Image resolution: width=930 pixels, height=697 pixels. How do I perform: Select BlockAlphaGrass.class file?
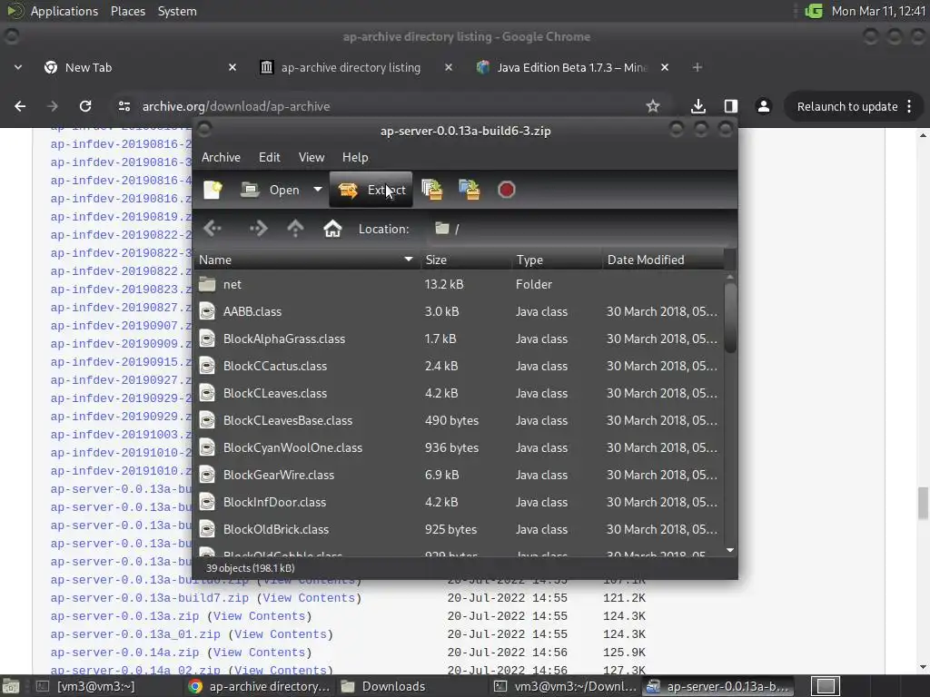coord(459,339)
